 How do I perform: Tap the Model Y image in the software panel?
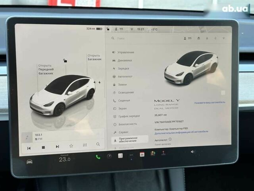[x=191, y=68]
